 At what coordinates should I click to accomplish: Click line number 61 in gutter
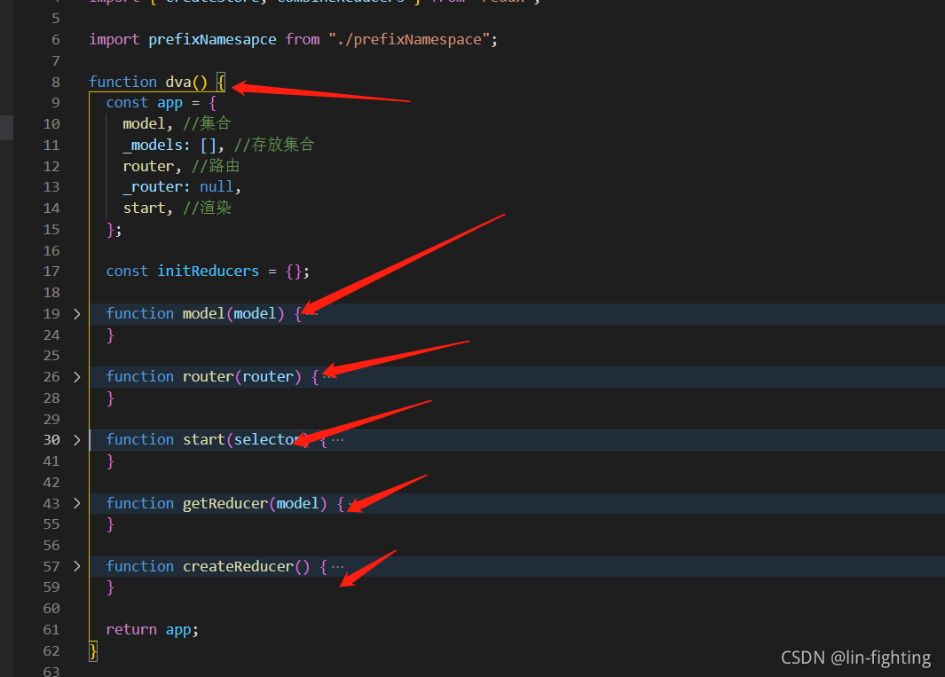coord(51,629)
